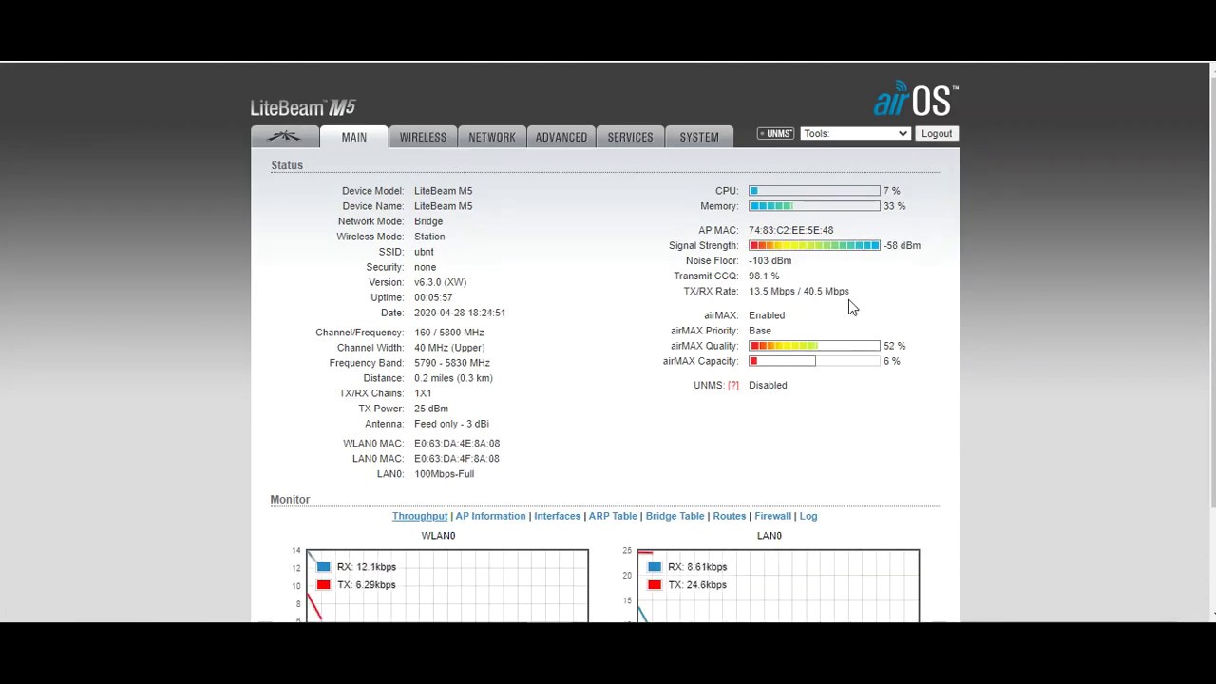Image resolution: width=1216 pixels, height=684 pixels.
Task: Click the LAN0 value 100Mbps-Full
Action: [x=444, y=474]
